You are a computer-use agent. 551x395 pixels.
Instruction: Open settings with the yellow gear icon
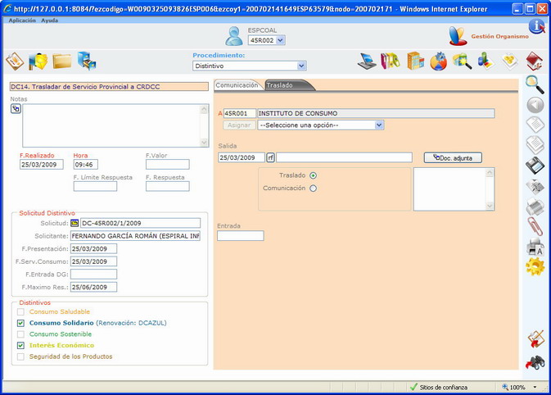[x=535, y=266]
